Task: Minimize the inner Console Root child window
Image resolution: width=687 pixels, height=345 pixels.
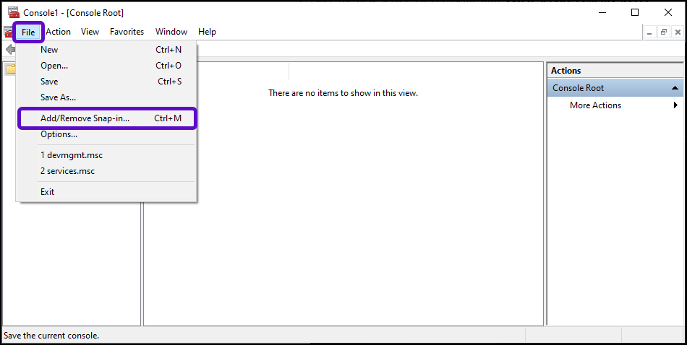Action: [x=651, y=32]
